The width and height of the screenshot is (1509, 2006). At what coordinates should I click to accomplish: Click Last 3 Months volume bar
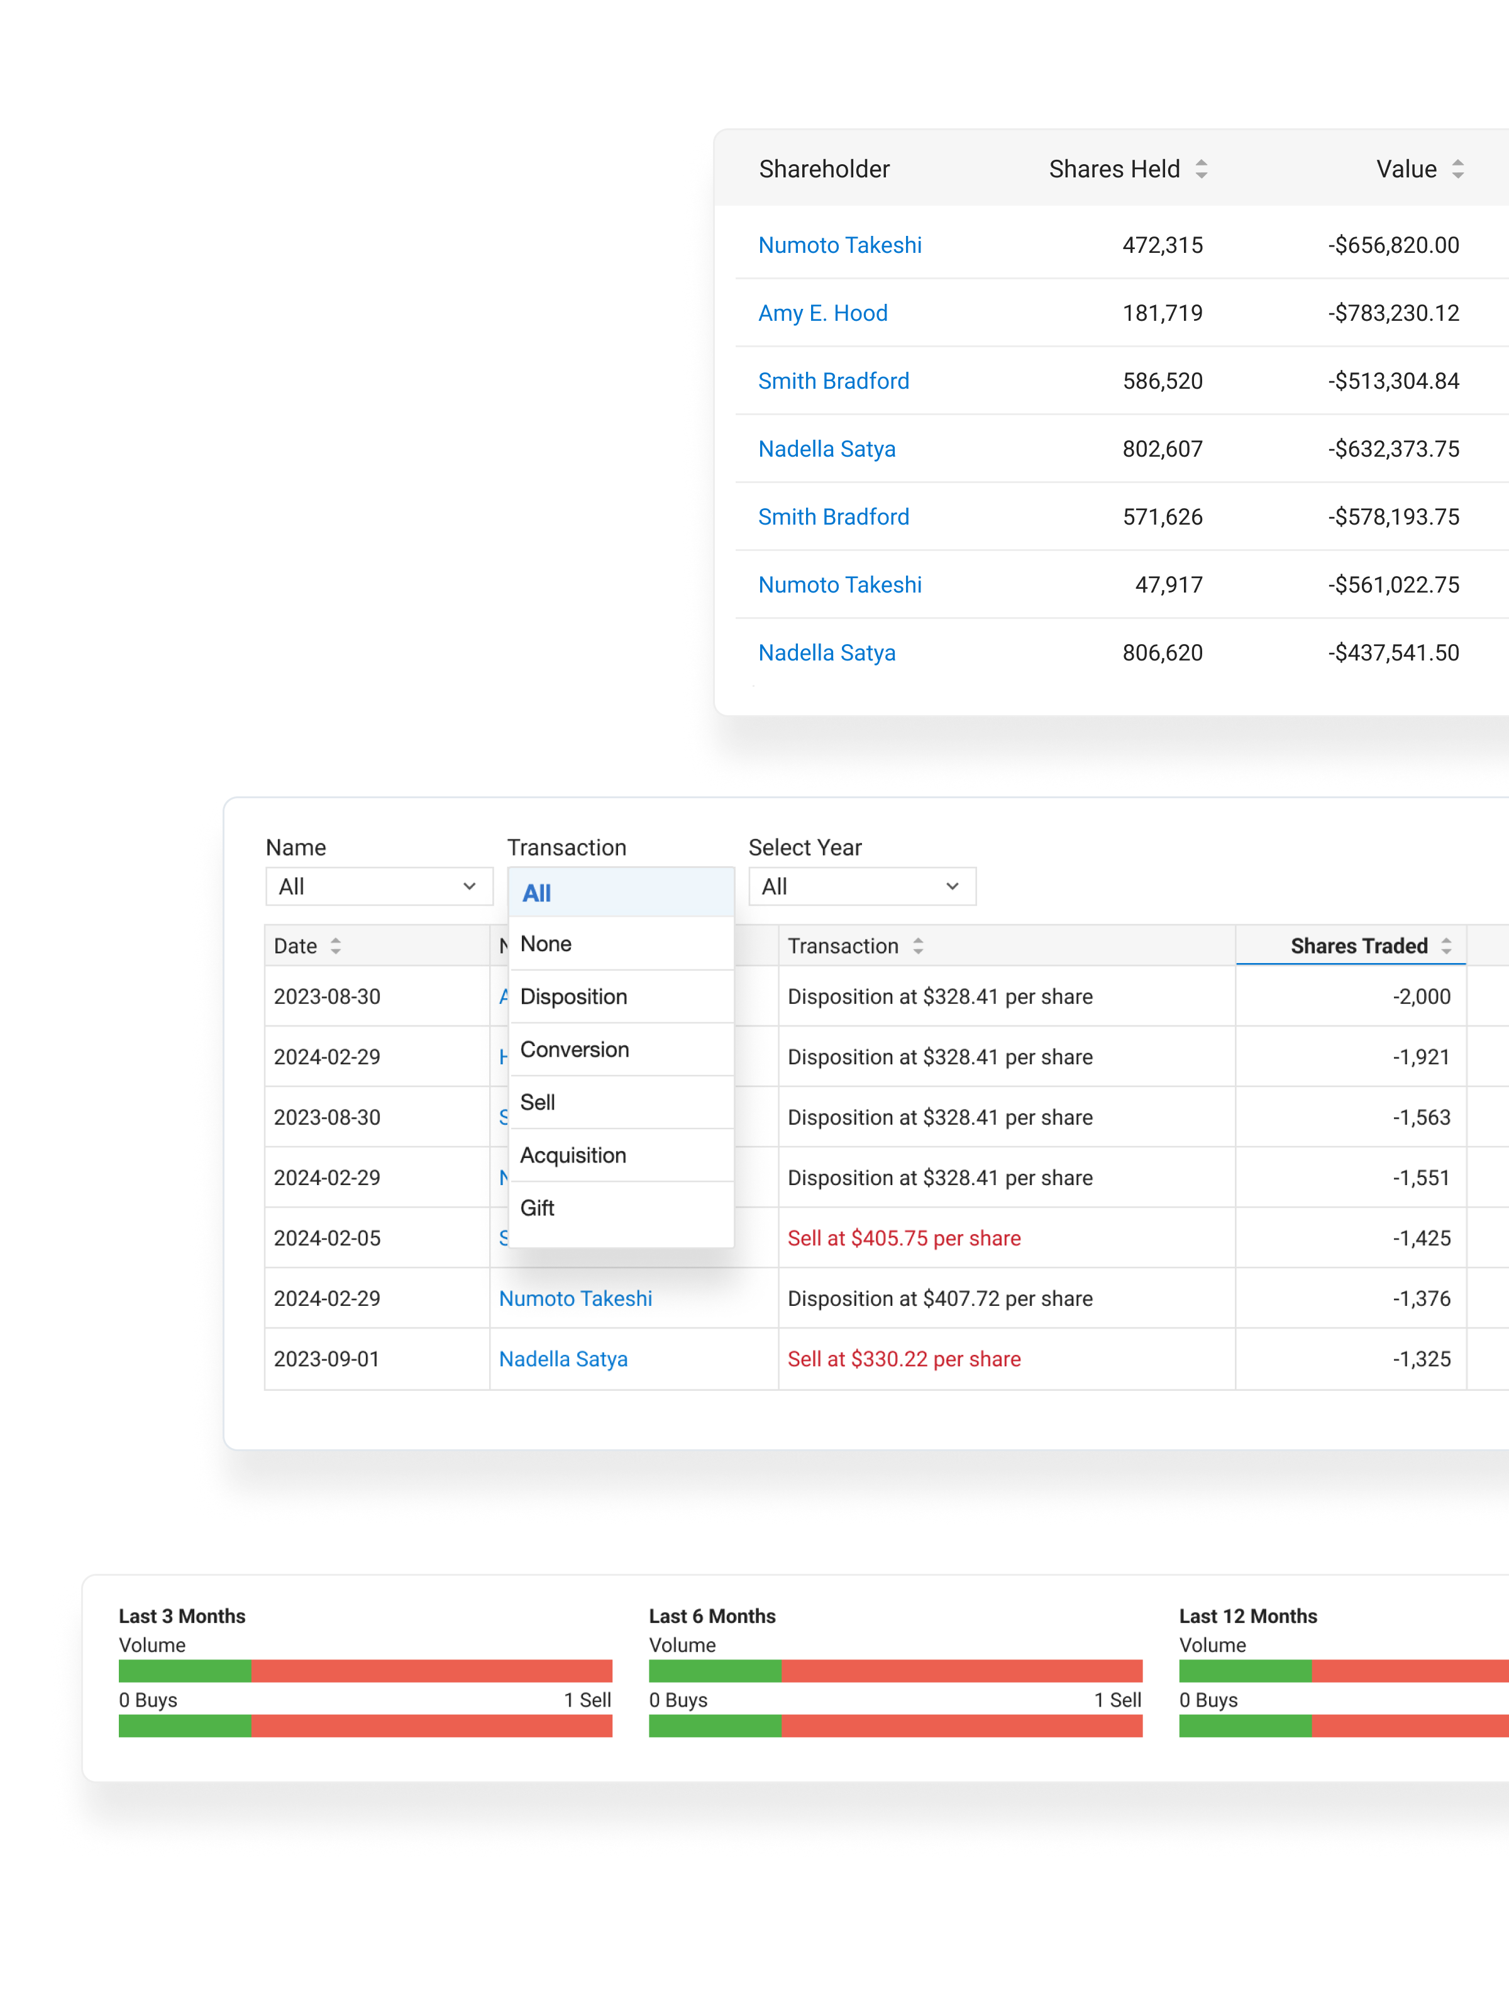pyautogui.click(x=365, y=1671)
